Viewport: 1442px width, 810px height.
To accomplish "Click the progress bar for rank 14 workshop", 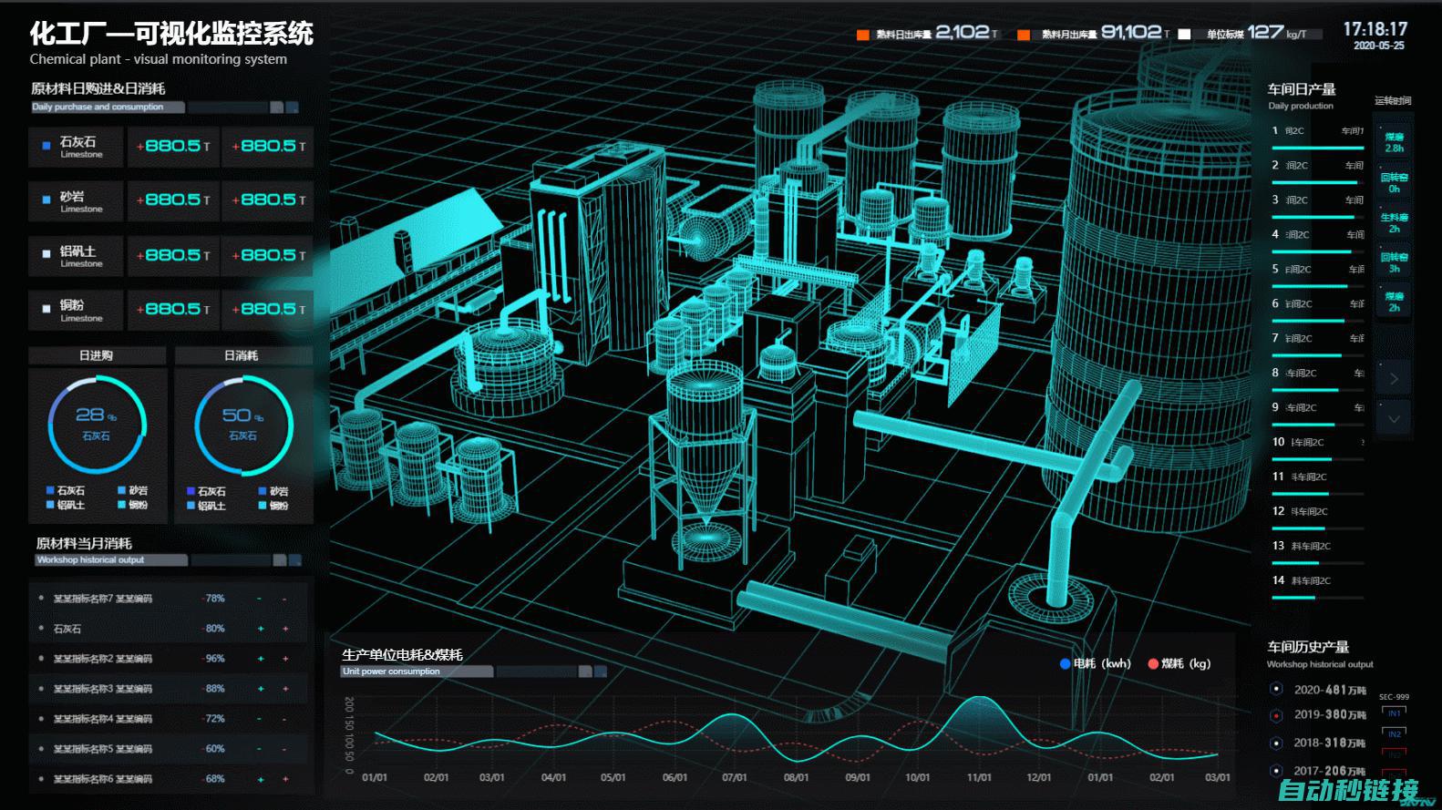I will pyautogui.click(x=1318, y=598).
